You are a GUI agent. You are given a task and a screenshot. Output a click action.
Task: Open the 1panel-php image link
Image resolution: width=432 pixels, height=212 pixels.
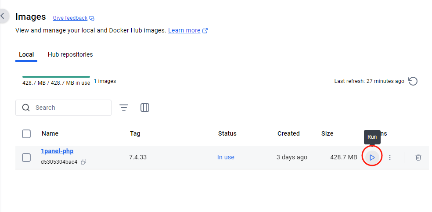tap(57, 151)
